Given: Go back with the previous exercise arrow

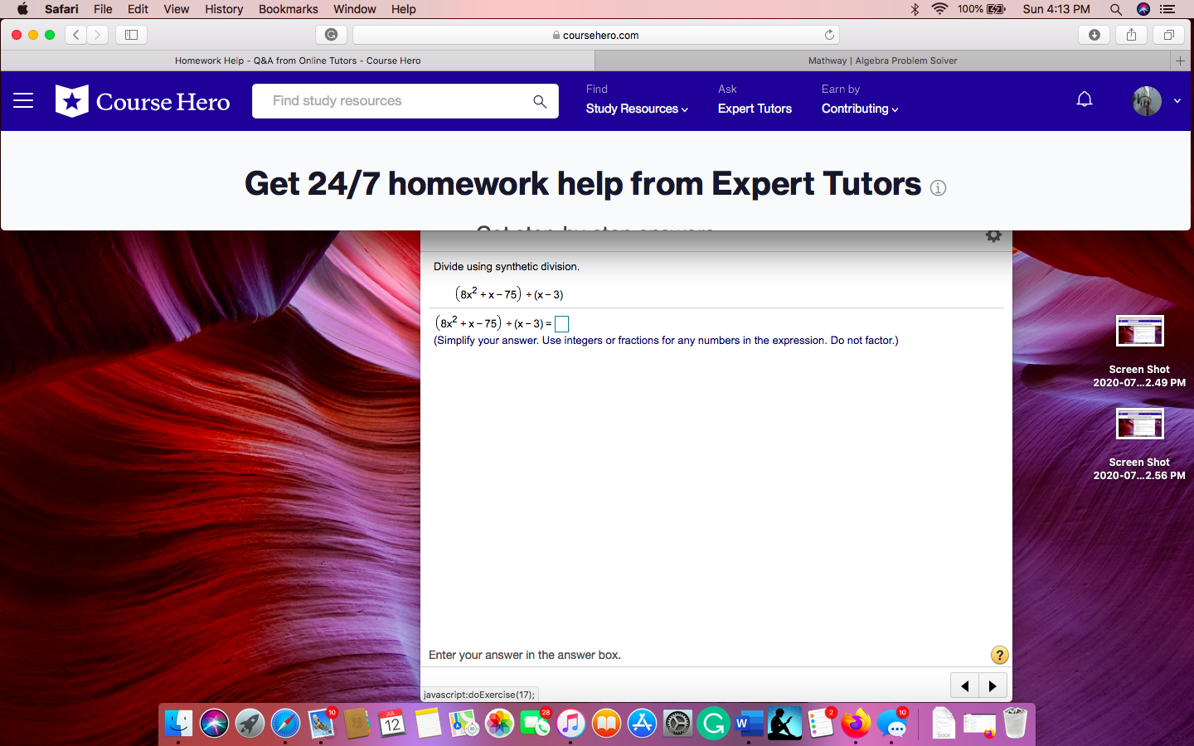Looking at the screenshot, I should tap(964, 685).
